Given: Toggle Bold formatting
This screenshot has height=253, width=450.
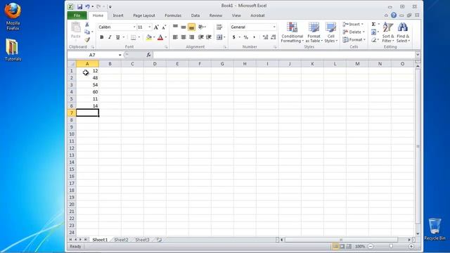Looking at the screenshot, I should [101, 37].
